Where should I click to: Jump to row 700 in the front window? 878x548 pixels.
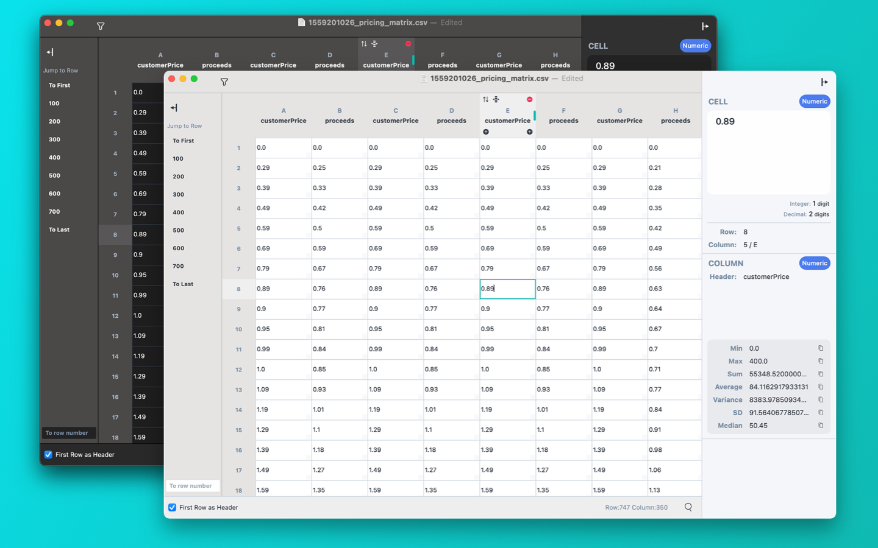point(178,266)
